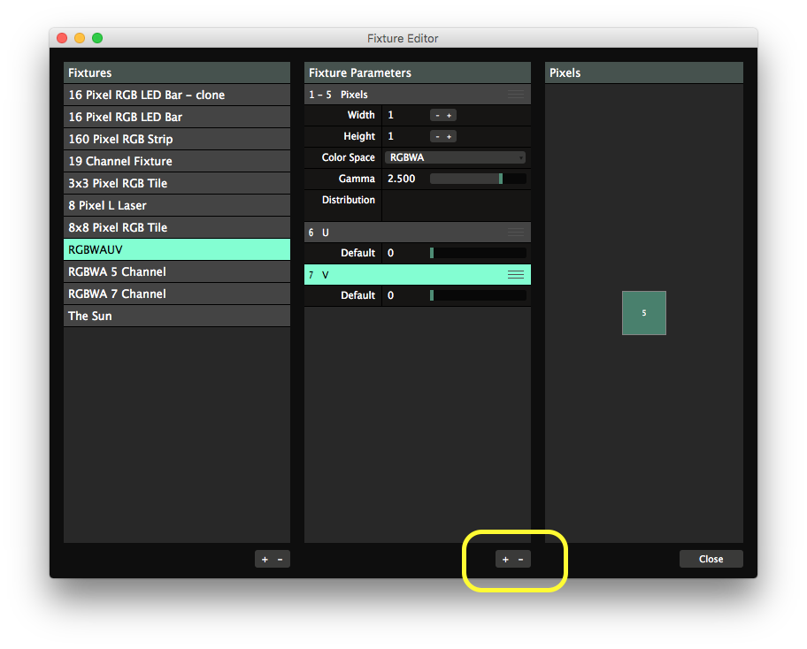Select The Sun fixture
Screen dimensions: 807x649
click(177, 316)
